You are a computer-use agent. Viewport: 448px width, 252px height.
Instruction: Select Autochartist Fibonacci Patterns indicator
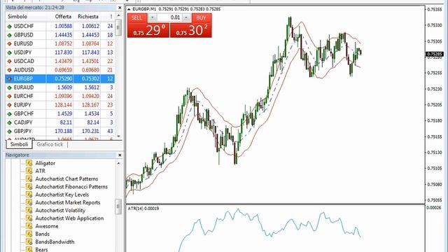tap(71, 187)
